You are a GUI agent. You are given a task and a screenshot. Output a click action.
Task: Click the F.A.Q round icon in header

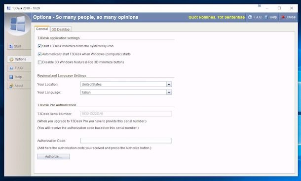tap(250, 17)
